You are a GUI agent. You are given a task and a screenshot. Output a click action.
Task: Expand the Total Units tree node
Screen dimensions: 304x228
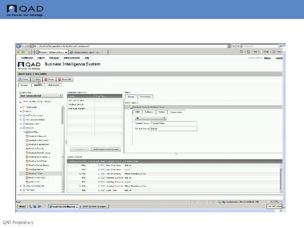[x=21, y=107]
